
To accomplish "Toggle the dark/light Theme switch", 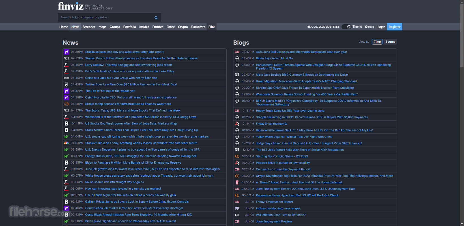I will [x=346, y=27].
